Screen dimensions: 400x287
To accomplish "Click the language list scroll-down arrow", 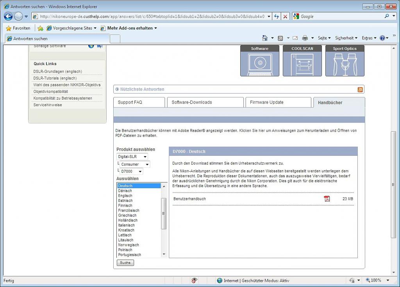I will tap(164, 254).
